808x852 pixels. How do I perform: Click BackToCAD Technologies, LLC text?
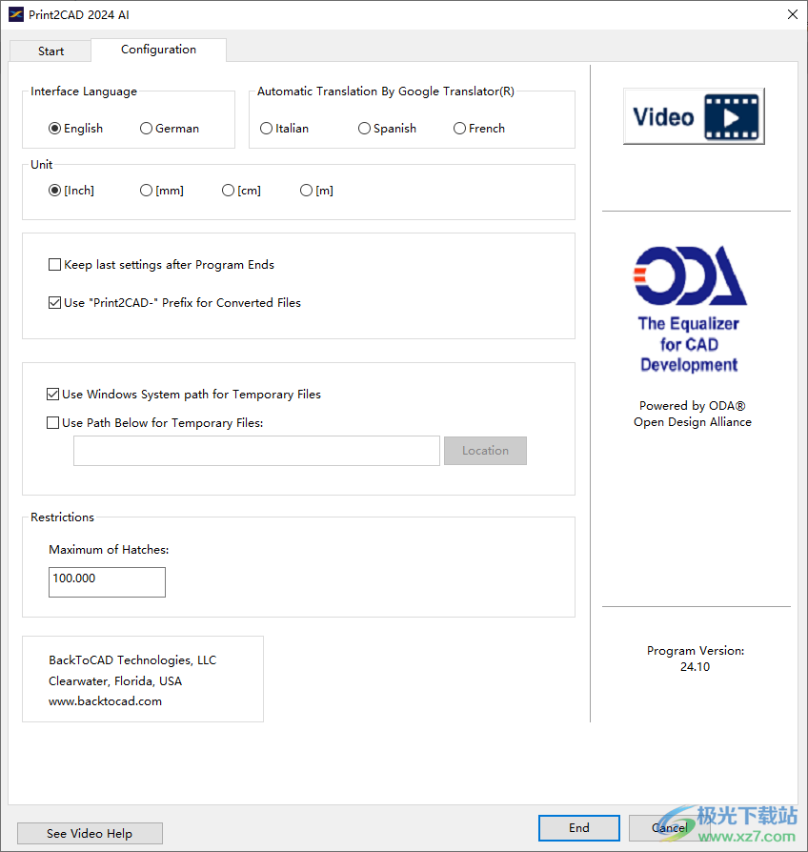click(x=132, y=659)
